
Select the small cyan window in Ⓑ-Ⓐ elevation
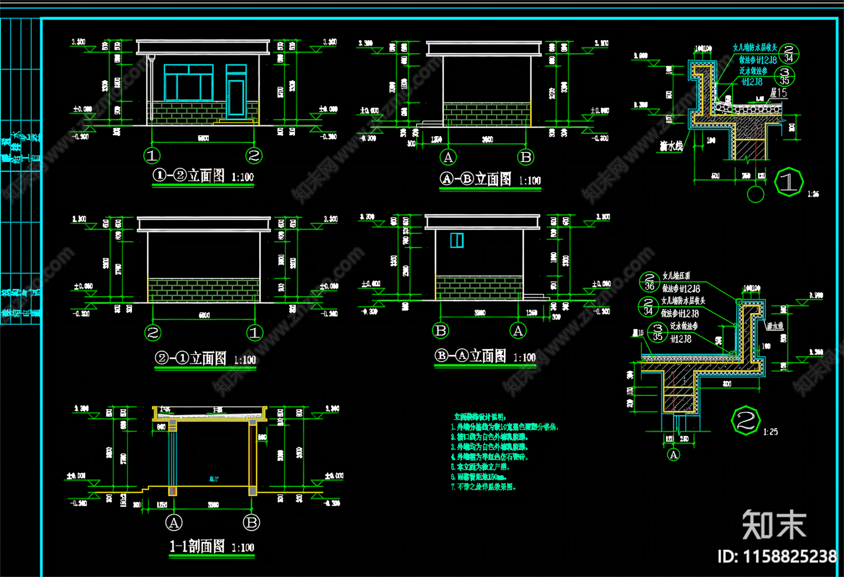(457, 241)
